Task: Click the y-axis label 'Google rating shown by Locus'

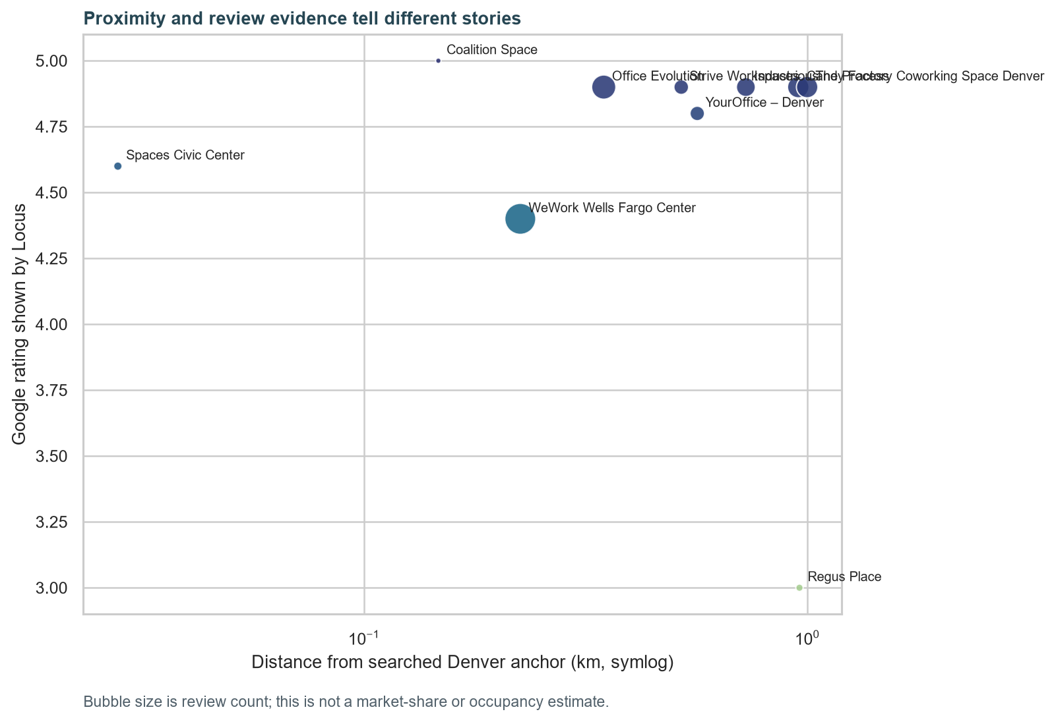Action: click(20, 324)
